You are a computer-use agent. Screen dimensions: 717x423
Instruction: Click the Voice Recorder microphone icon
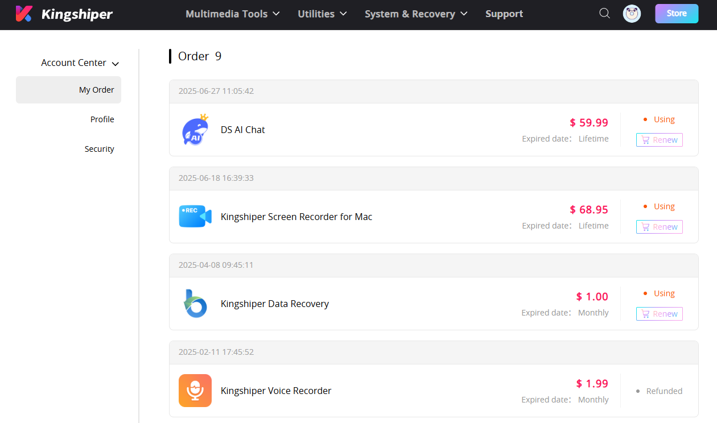point(195,391)
